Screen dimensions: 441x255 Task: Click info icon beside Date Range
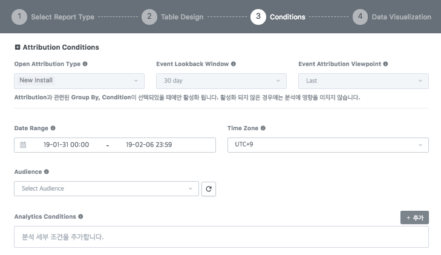tap(53, 128)
